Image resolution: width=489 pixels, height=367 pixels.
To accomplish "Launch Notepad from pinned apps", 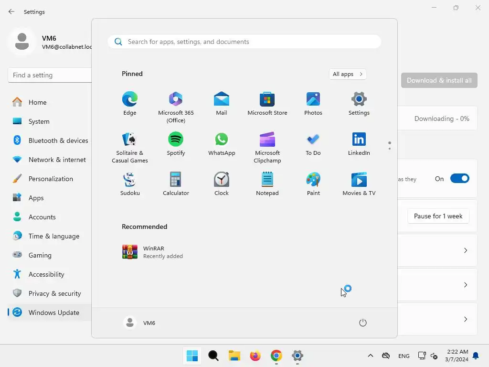I will pos(267,184).
